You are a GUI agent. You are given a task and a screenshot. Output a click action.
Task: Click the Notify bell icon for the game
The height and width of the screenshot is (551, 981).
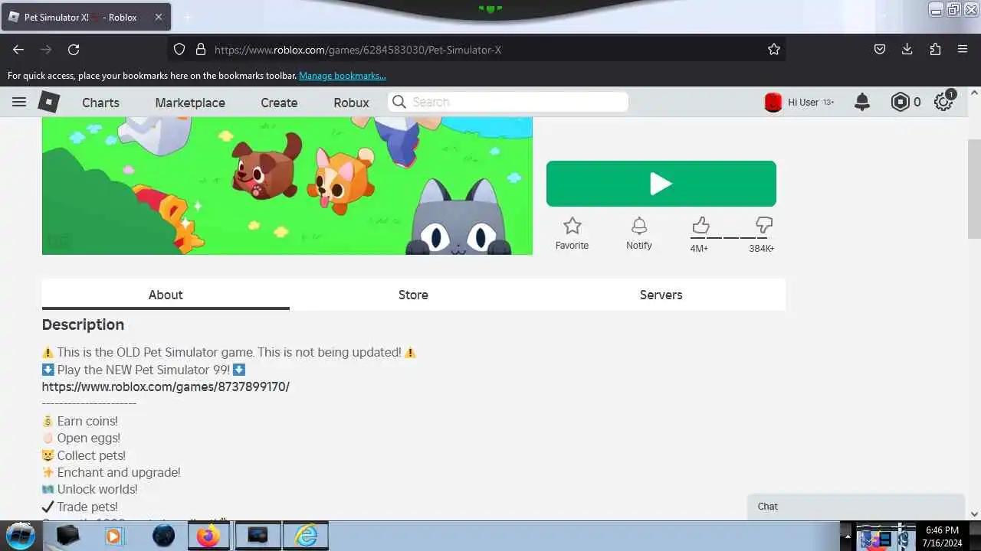(639, 226)
